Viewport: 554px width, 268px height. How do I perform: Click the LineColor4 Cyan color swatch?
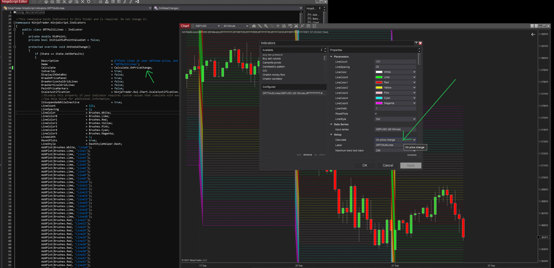[379, 98]
